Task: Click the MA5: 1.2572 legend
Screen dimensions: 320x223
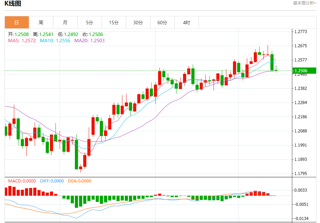Action: 22,41
